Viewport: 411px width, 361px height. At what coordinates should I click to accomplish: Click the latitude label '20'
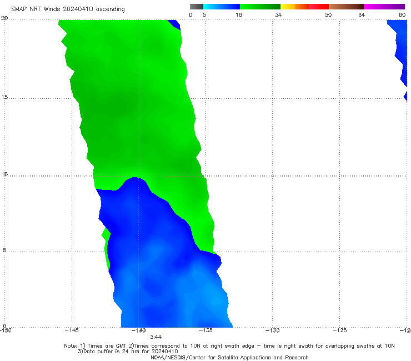(4, 18)
